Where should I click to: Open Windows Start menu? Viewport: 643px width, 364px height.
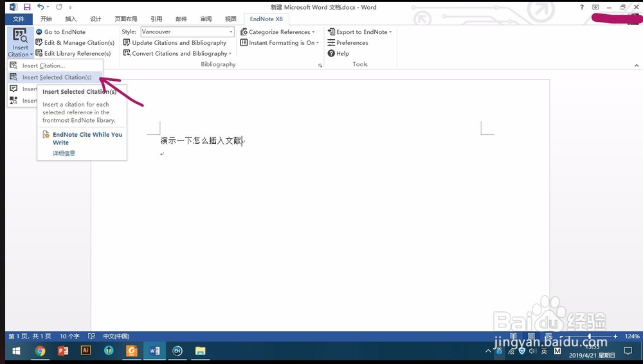click(17, 351)
